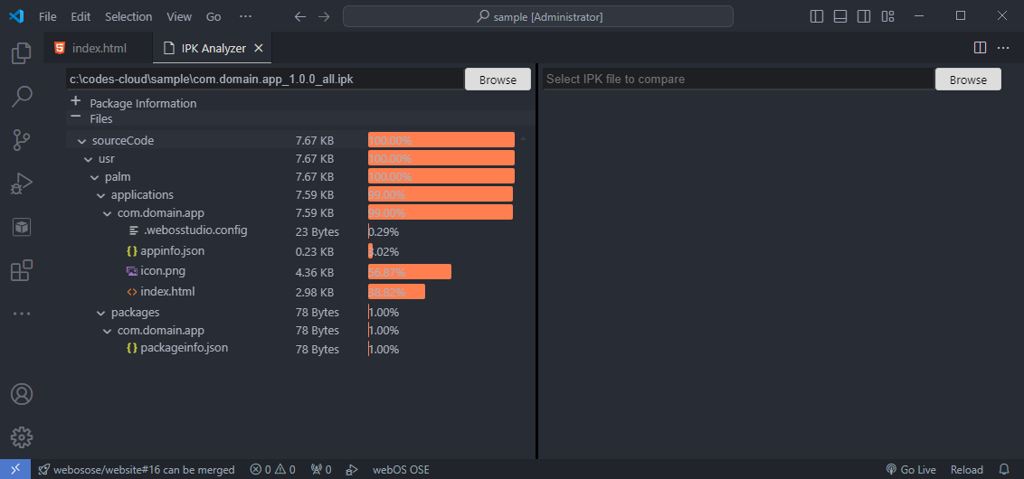Image resolution: width=1024 pixels, height=479 pixels.
Task: Open the webOS Studio cube icon view
Action: tap(22, 227)
